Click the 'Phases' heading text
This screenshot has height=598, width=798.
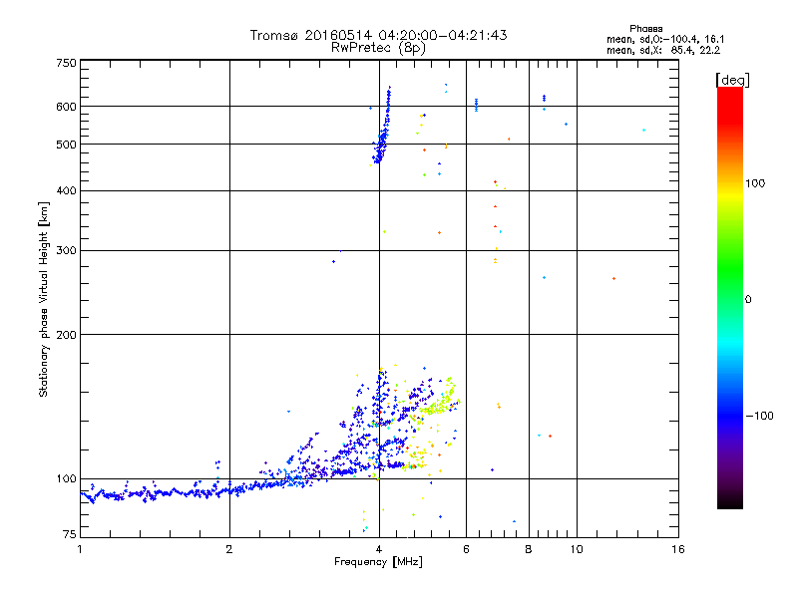coord(645,29)
